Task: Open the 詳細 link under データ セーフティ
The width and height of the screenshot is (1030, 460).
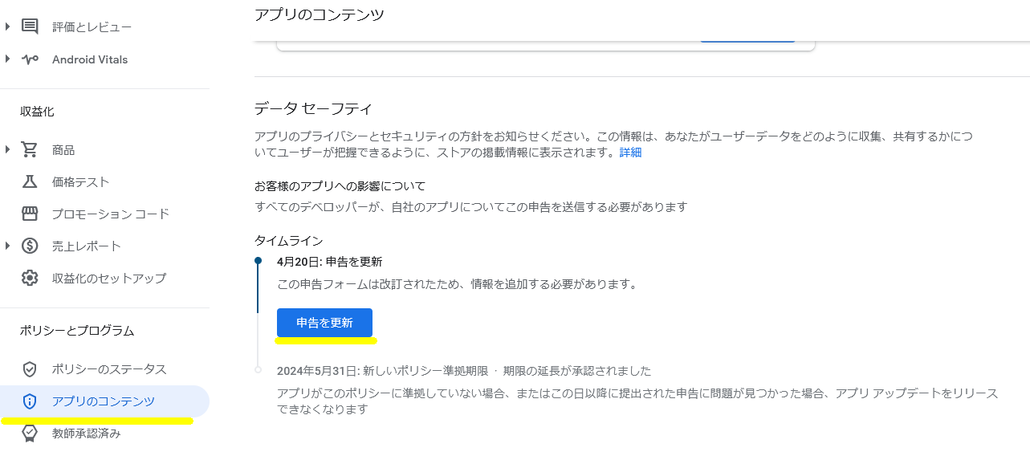Action: pos(630,153)
